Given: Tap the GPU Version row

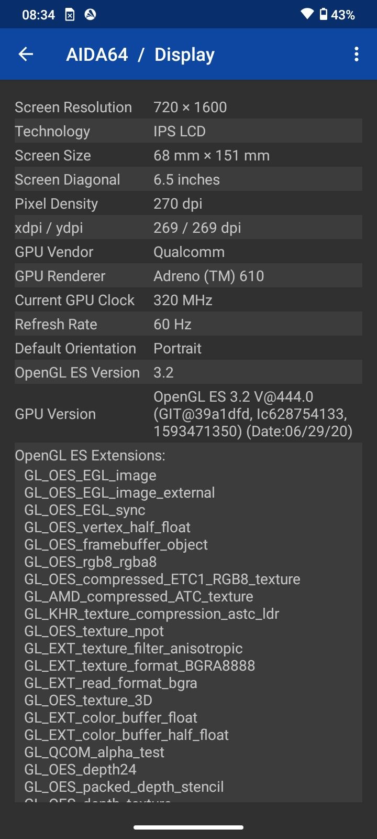Looking at the screenshot, I should 188,414.
